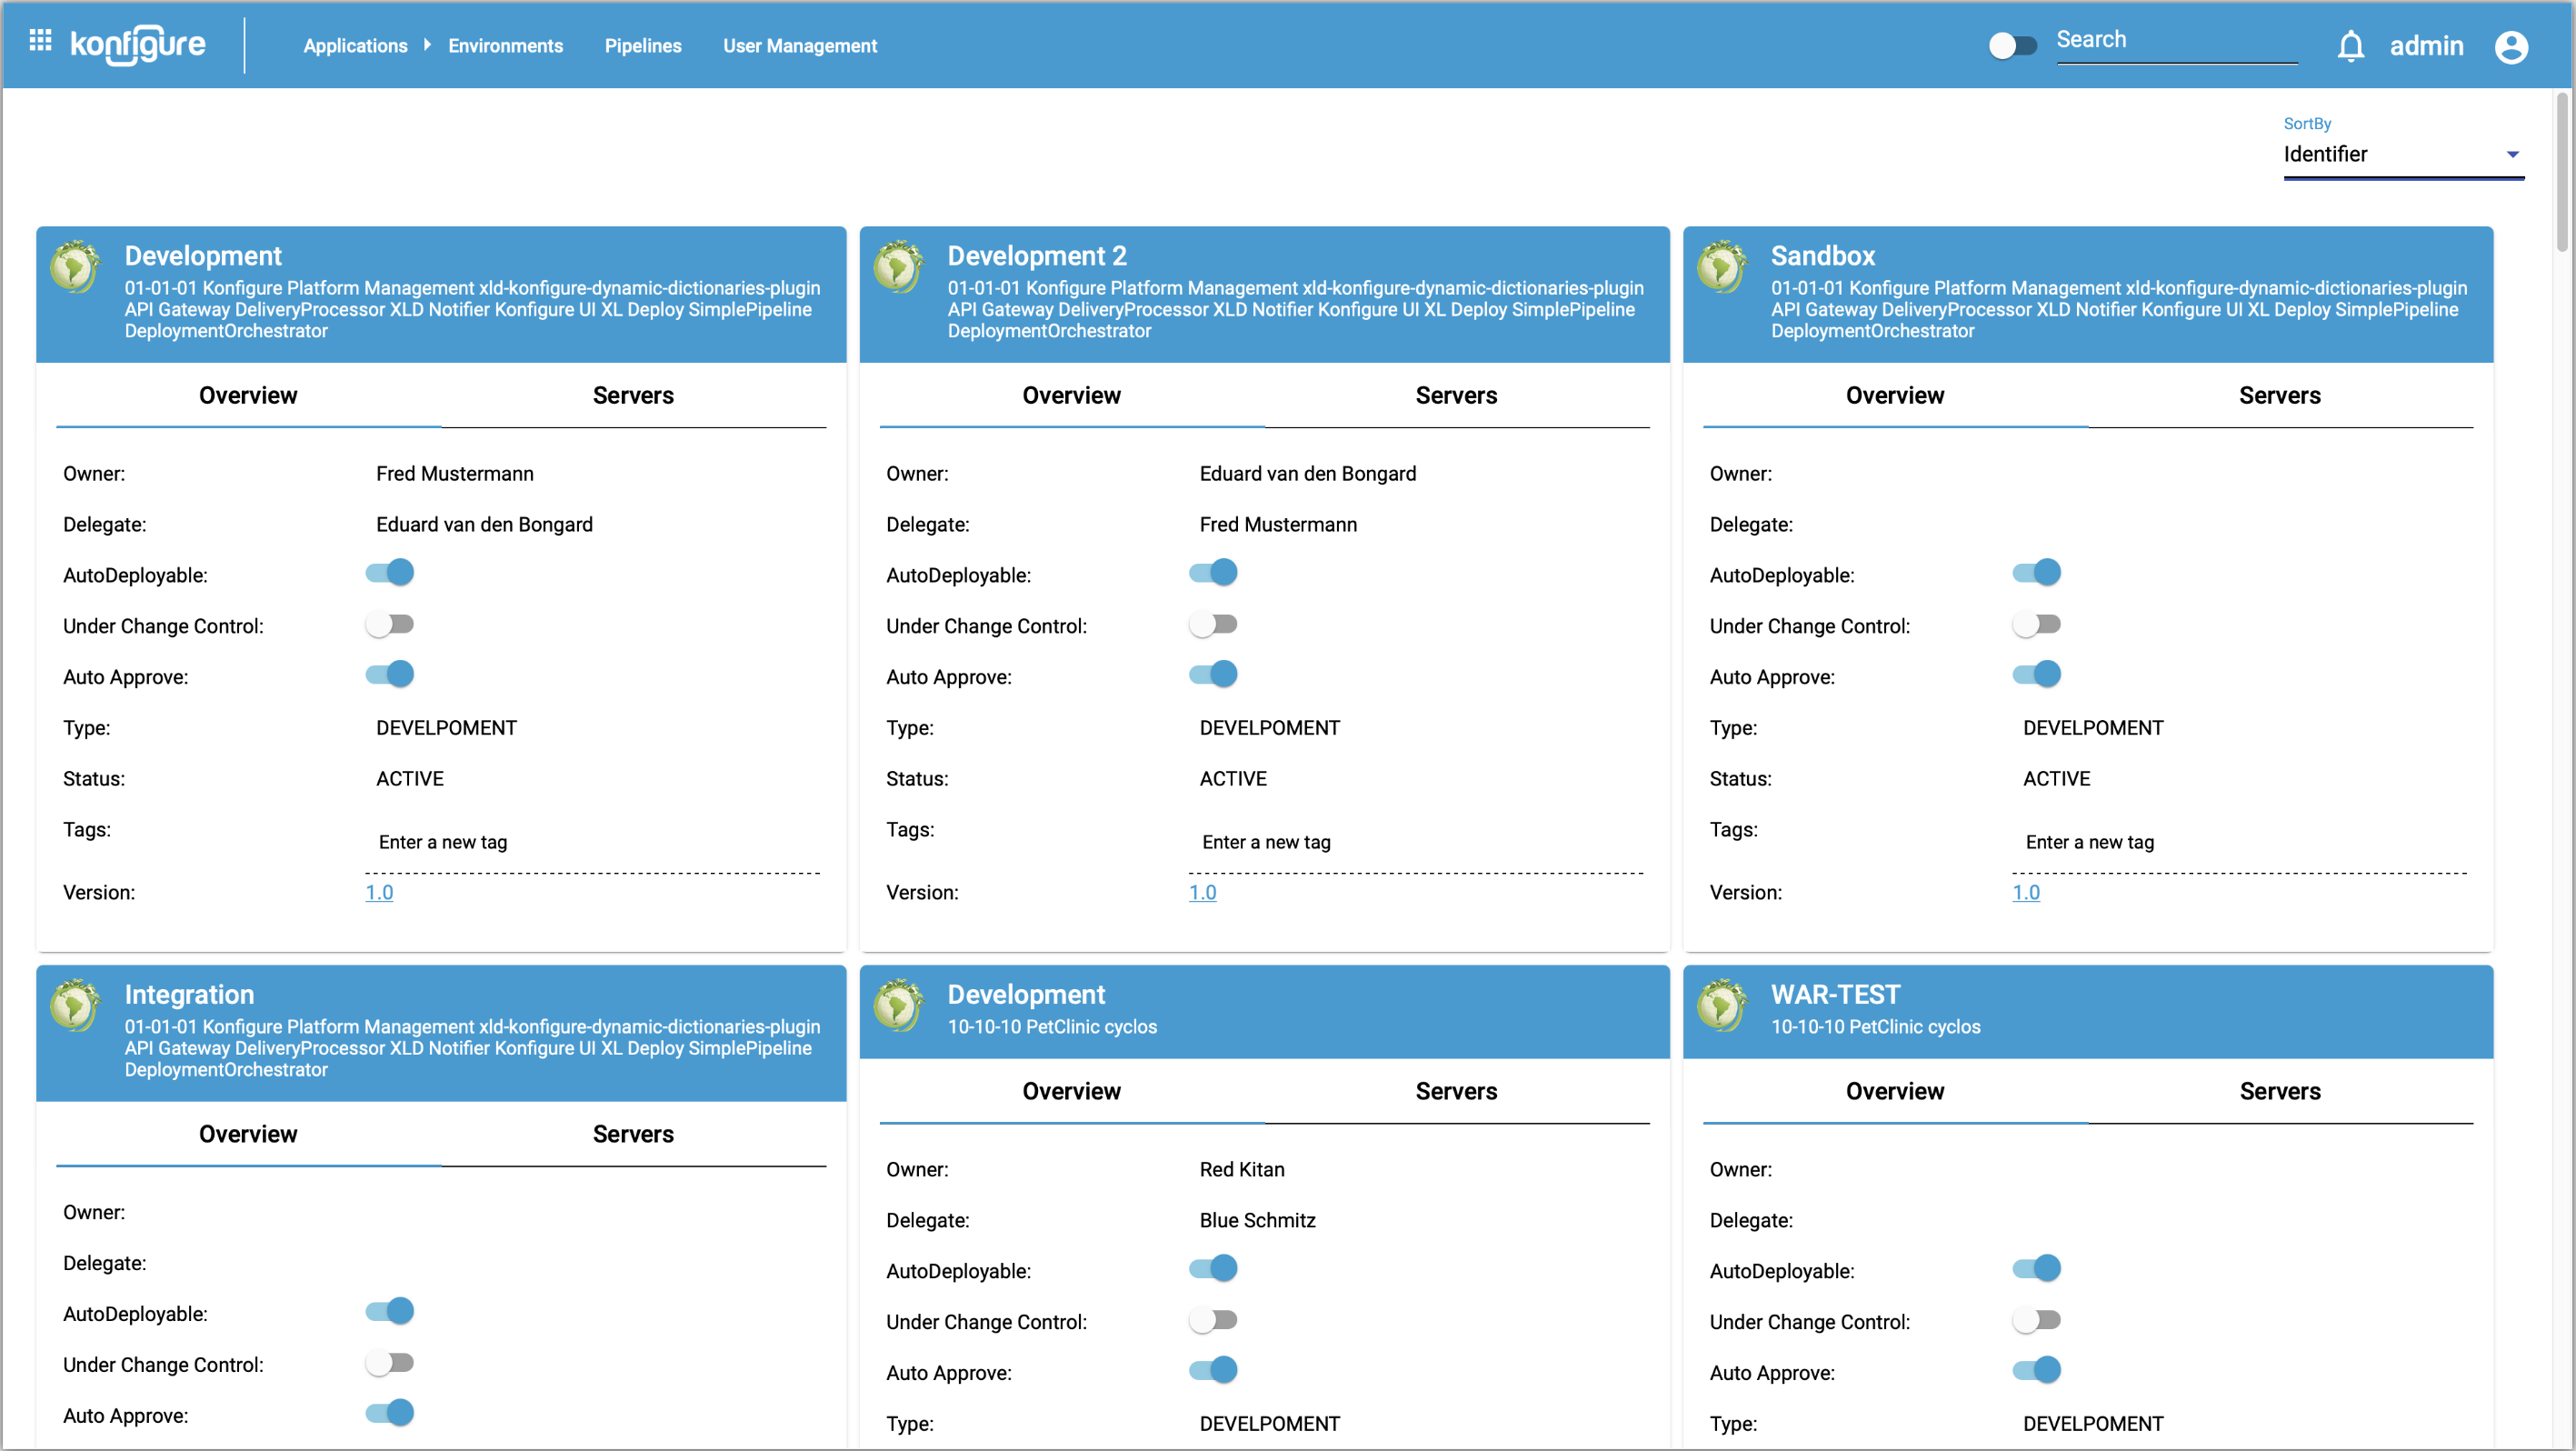Viewport: 2576px width, 1451px height.
Task: Toggle Auto Approve on Sandbox card
Action: (2036, 675)
